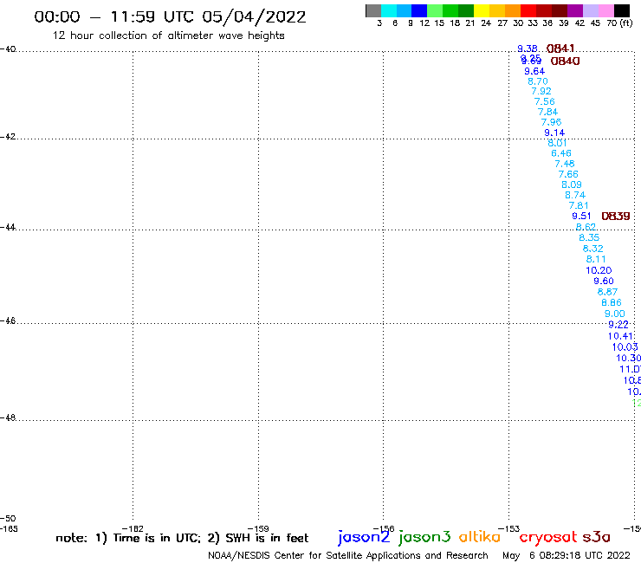
Task: Click the orange swatch left of the 30 label
Action: 513,10
